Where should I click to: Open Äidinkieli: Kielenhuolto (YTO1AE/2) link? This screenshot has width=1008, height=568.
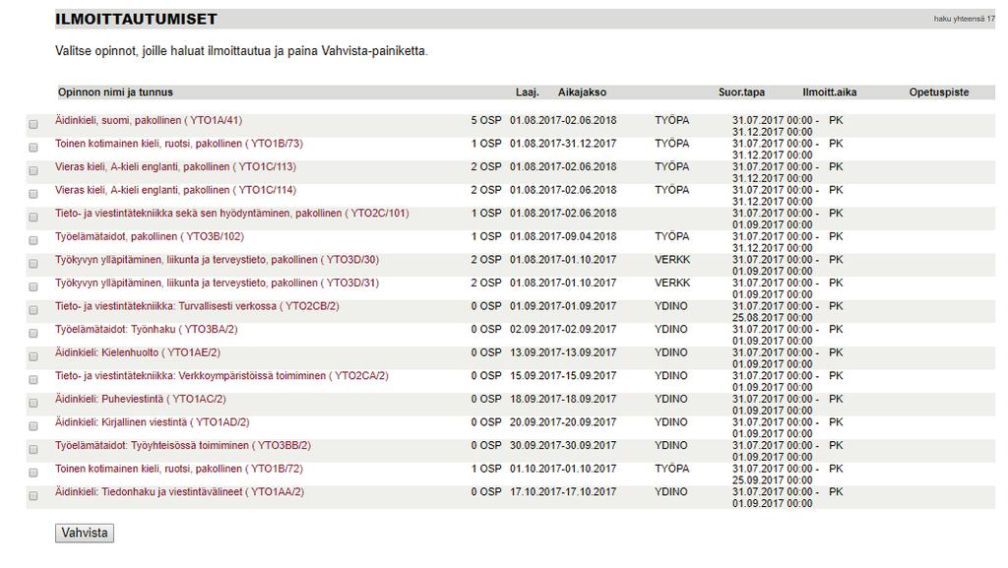click(x=138, y=352)
